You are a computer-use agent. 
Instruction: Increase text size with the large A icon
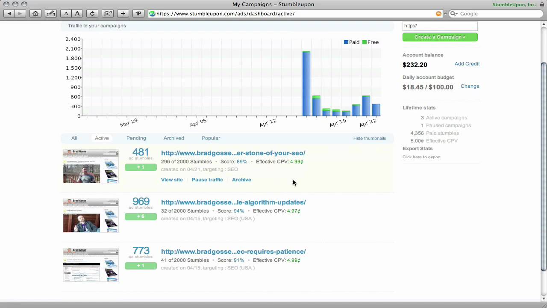coord(77,13)
